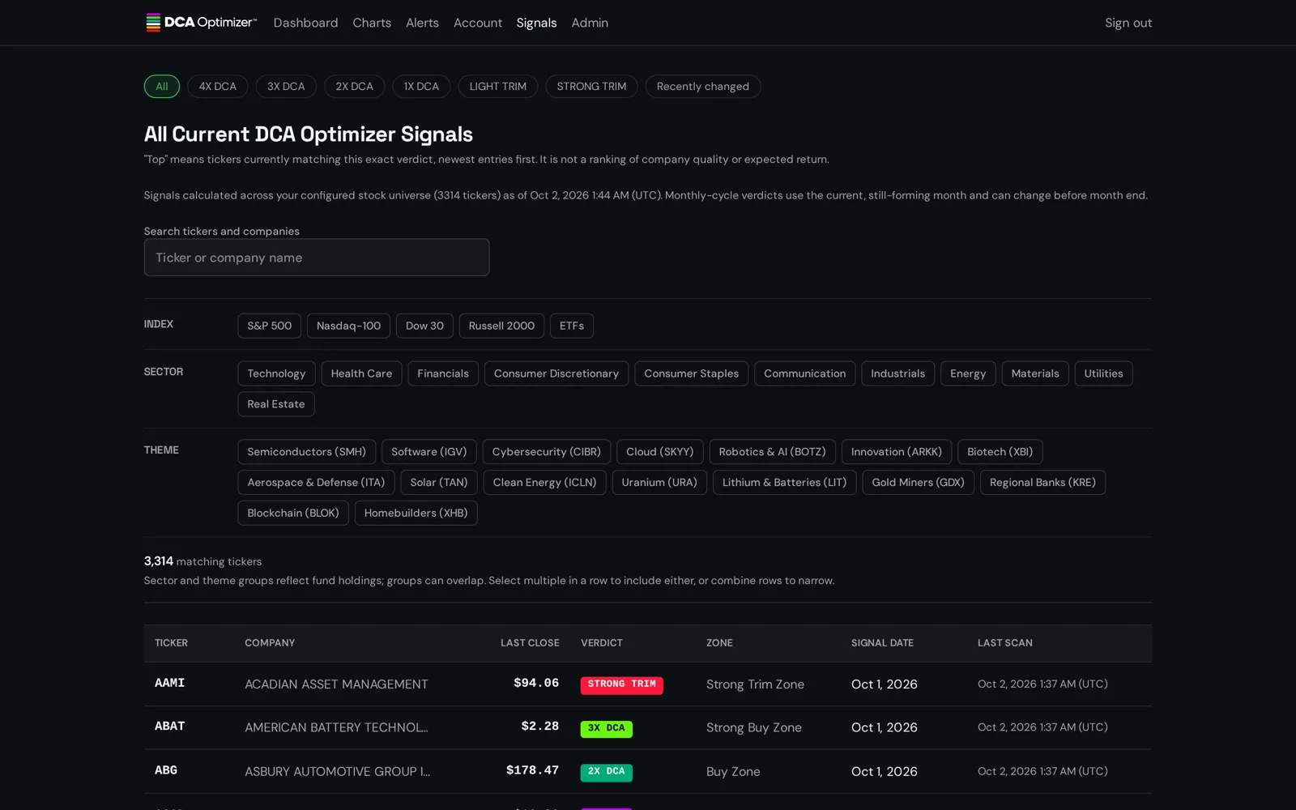Select the Energy sector filter
The image size is (1296, 810).
(x=968, y=373)
